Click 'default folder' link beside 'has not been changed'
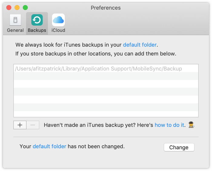Viewport: 212px width, 171px height. [x=49, y=146]
